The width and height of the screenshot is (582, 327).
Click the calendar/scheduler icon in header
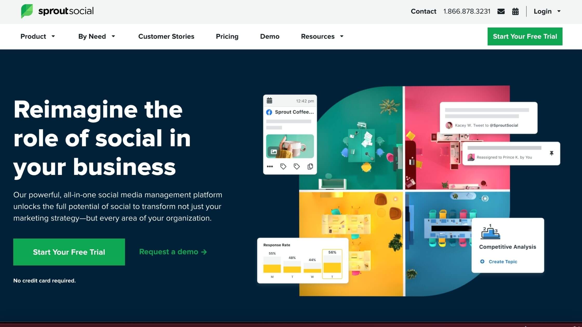click(x=515, y=11)
